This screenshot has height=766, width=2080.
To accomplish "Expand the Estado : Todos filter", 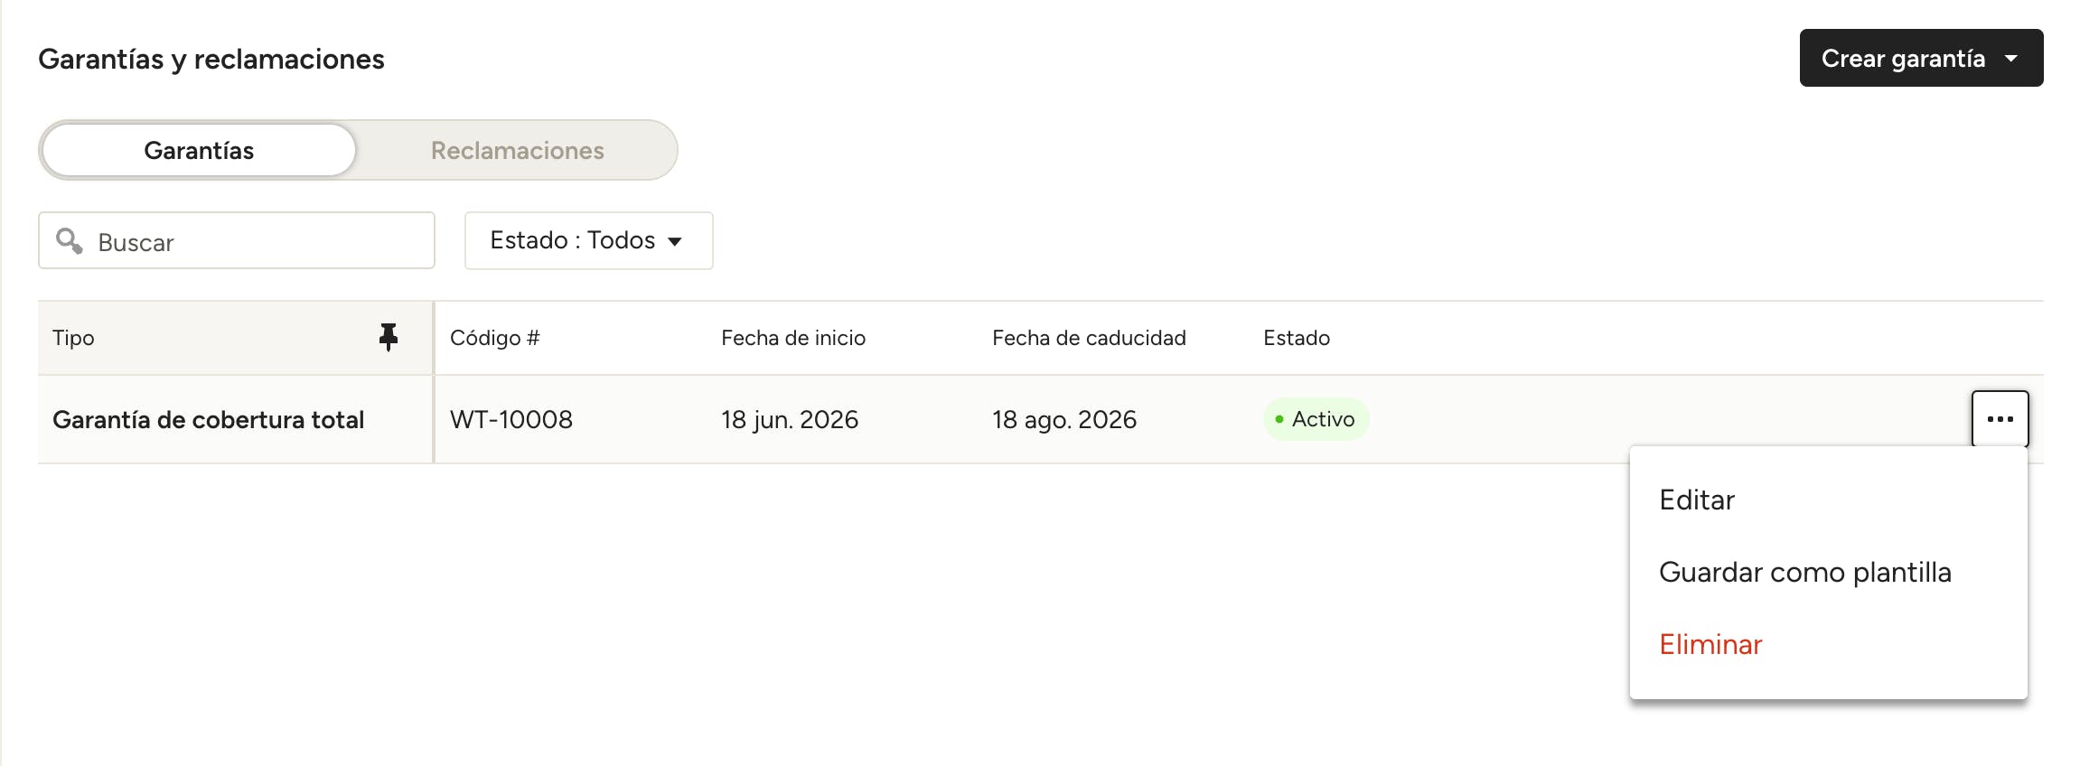I will tap(588, 240).
